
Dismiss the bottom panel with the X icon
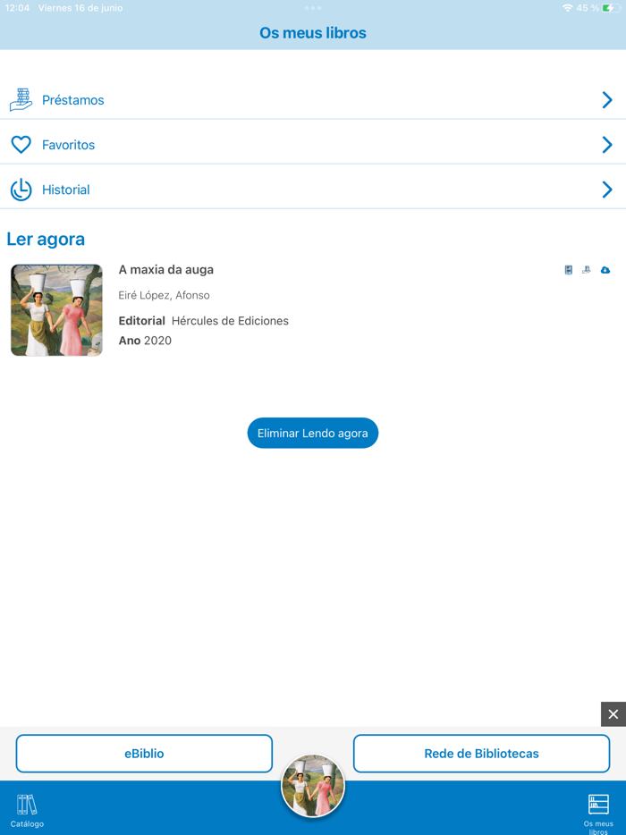pos(613,714)
